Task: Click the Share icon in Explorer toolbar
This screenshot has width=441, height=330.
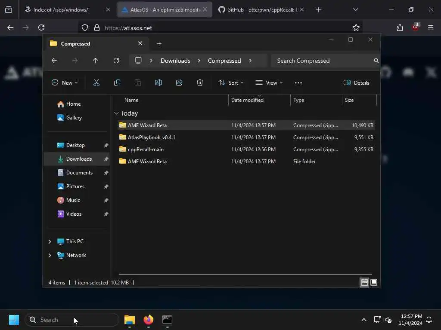Action: [x=179, y=82]
